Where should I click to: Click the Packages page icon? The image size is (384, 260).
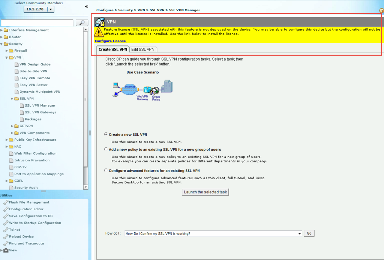click(x=22, y=119)
